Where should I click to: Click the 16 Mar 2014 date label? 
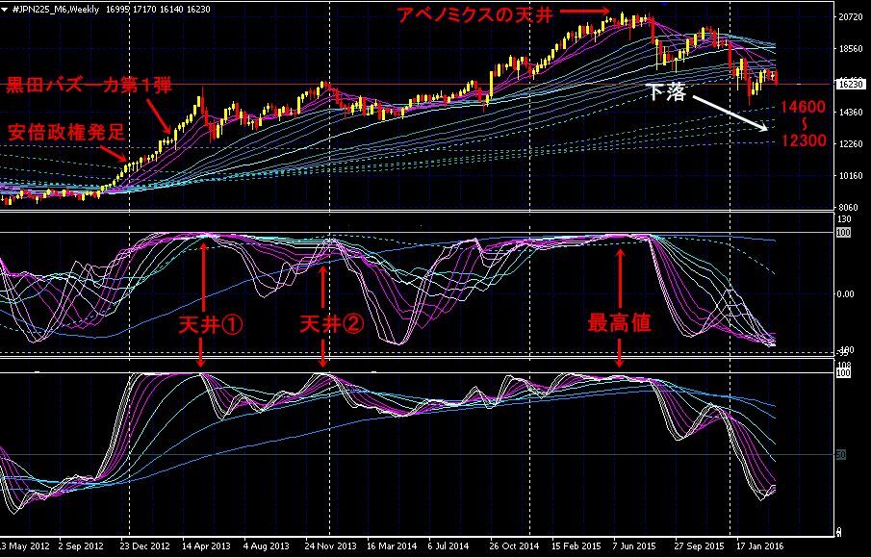point(392,545)
